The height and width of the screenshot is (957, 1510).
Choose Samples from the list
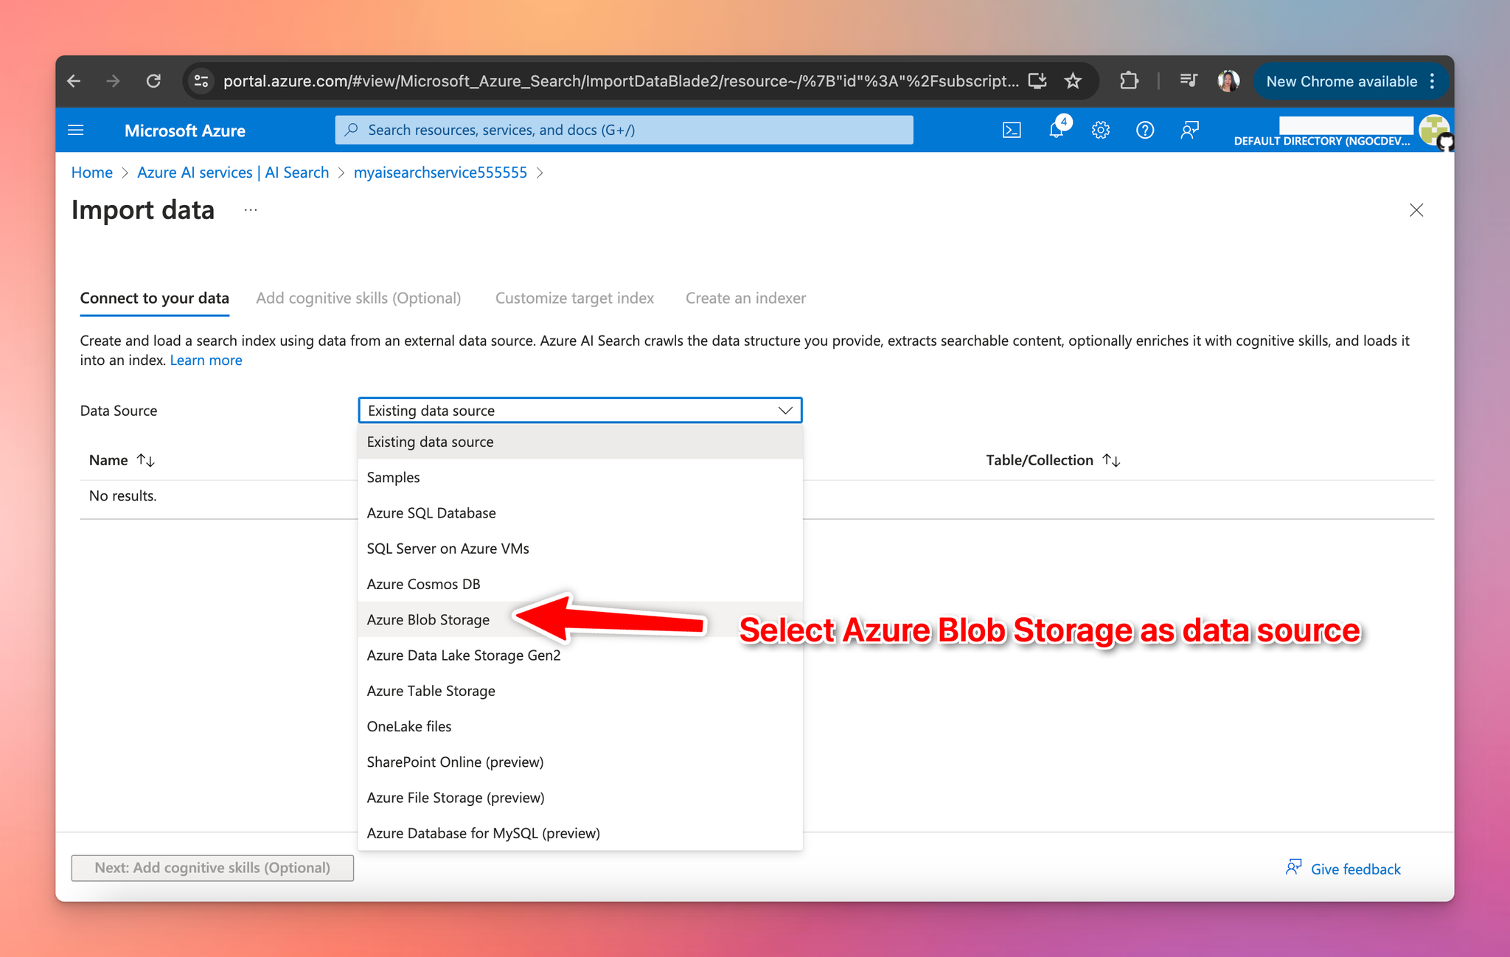580,477
